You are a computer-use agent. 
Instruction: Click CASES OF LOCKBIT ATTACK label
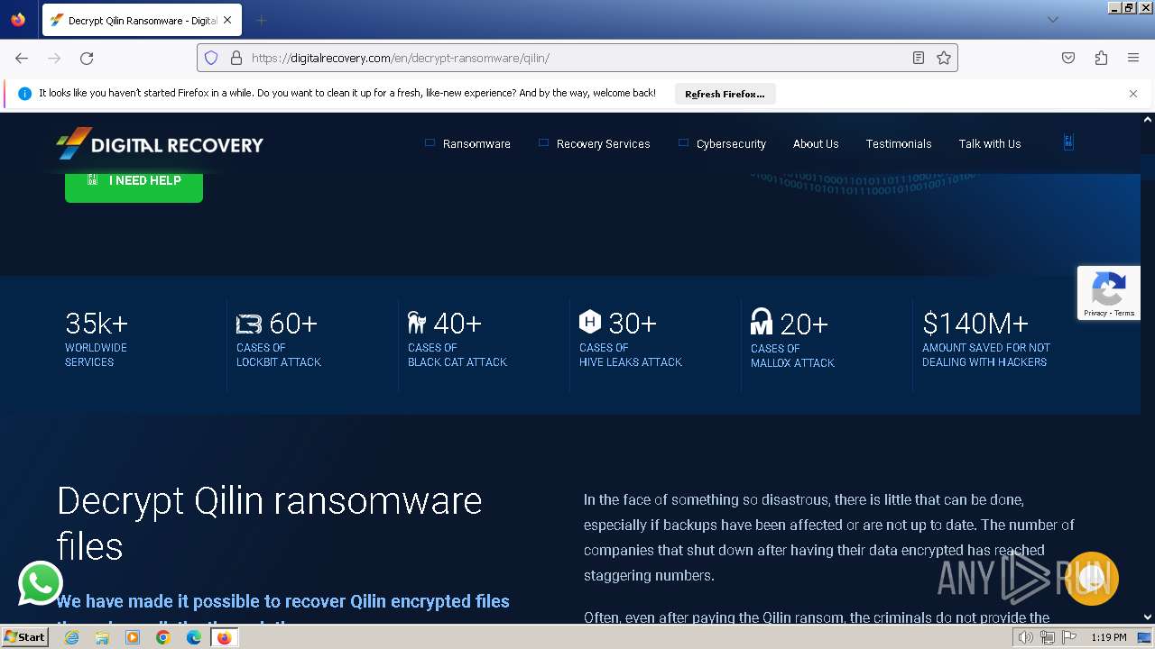click(279, 355)
